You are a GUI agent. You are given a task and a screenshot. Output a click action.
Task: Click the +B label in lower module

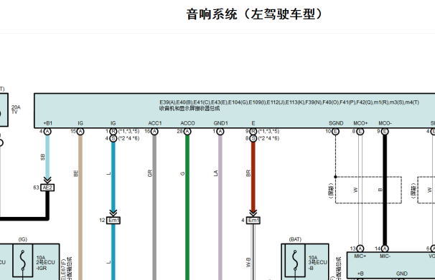(360, 274)
